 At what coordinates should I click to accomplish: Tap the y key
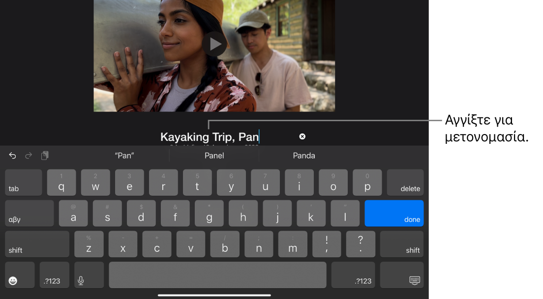coord(231,183)
